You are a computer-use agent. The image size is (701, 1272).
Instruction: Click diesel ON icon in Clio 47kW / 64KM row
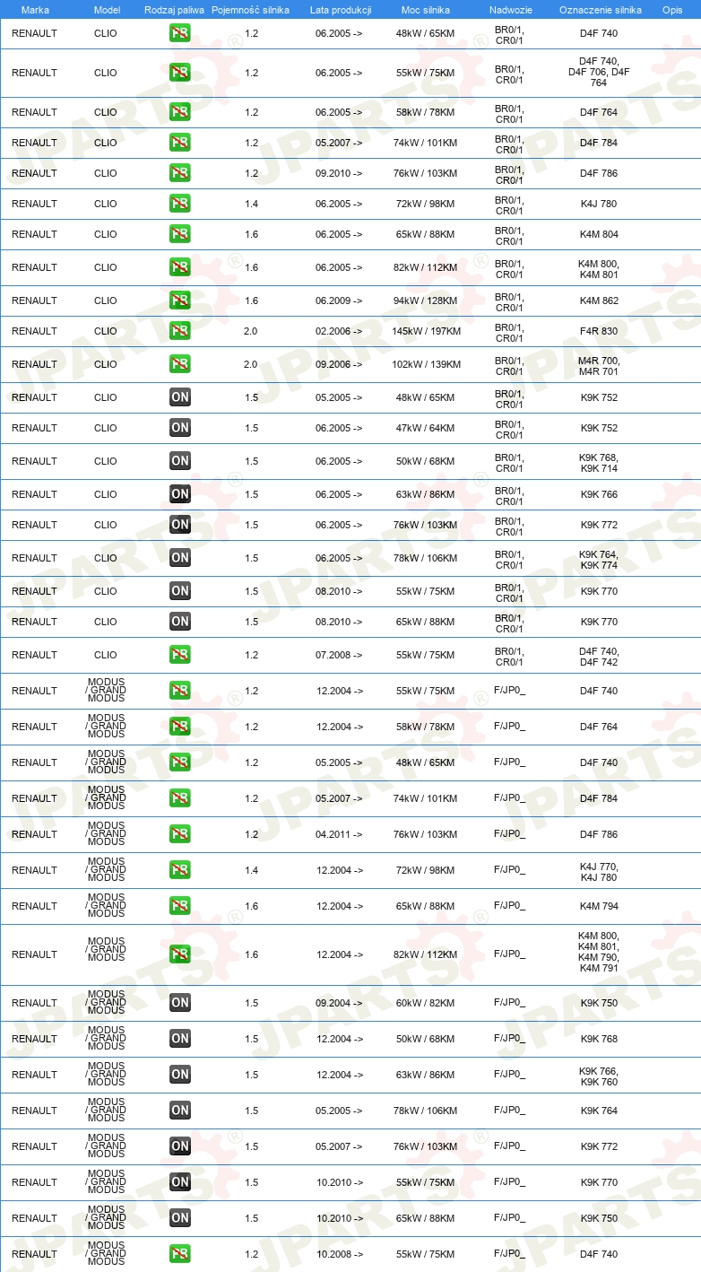click(x=180, y=428)
